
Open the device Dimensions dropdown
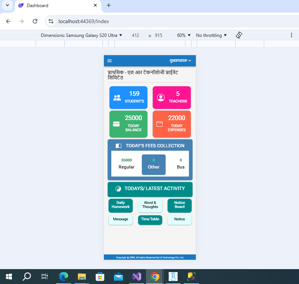click(x=82, y=35)
